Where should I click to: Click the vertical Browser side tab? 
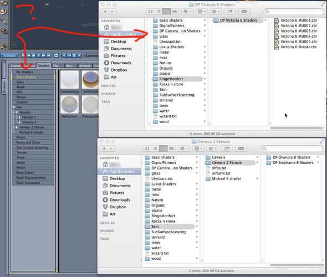tap(4, 87)
